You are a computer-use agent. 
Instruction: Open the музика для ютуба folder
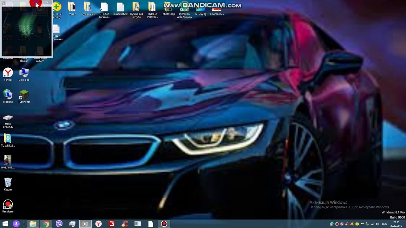point(136,10)
